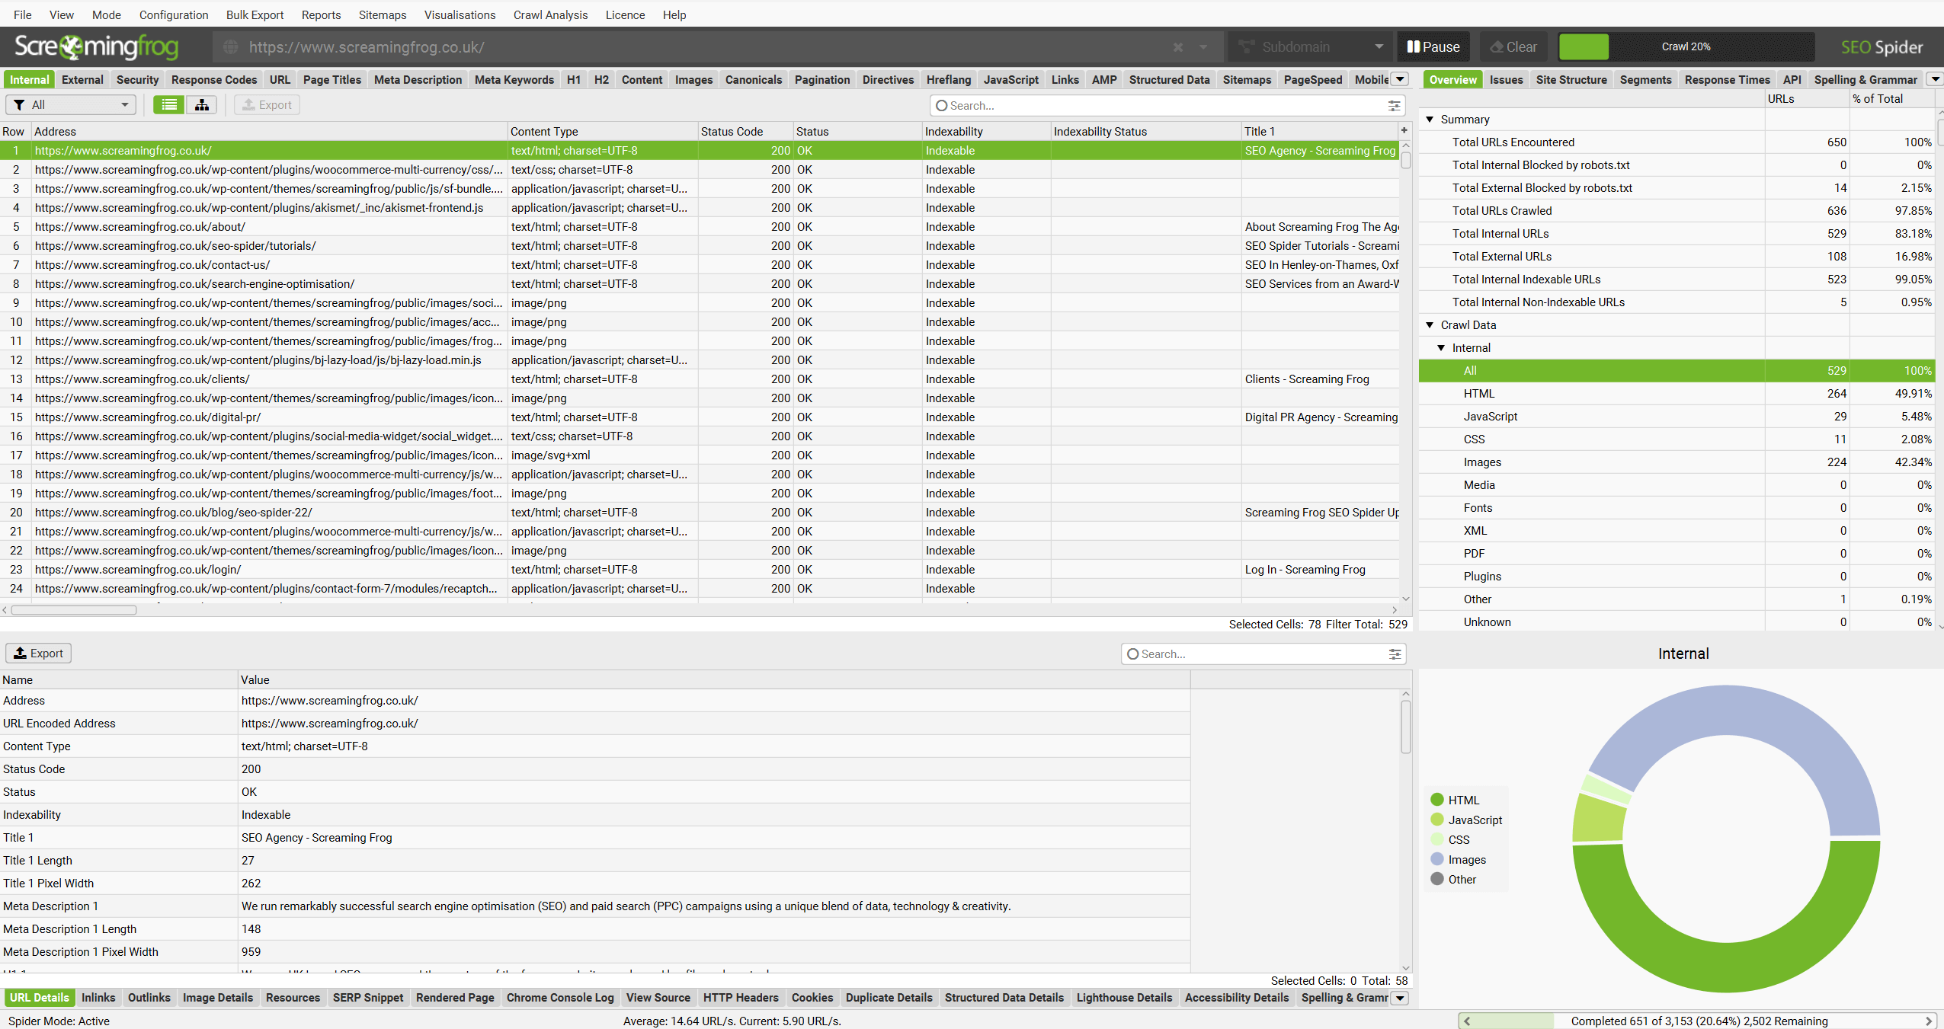Click the globe icon in the URL bar
Screen dimensions: 1944x1029
click(x=230, y=47)
